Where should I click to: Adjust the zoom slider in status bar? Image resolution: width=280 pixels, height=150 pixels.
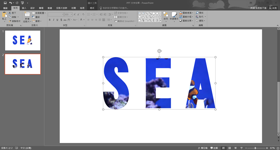coord(255,148)
